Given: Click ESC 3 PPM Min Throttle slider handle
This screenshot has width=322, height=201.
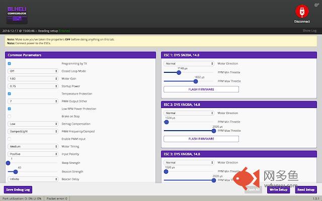Looking at the screenshot, I should click(x=166, y=172).
